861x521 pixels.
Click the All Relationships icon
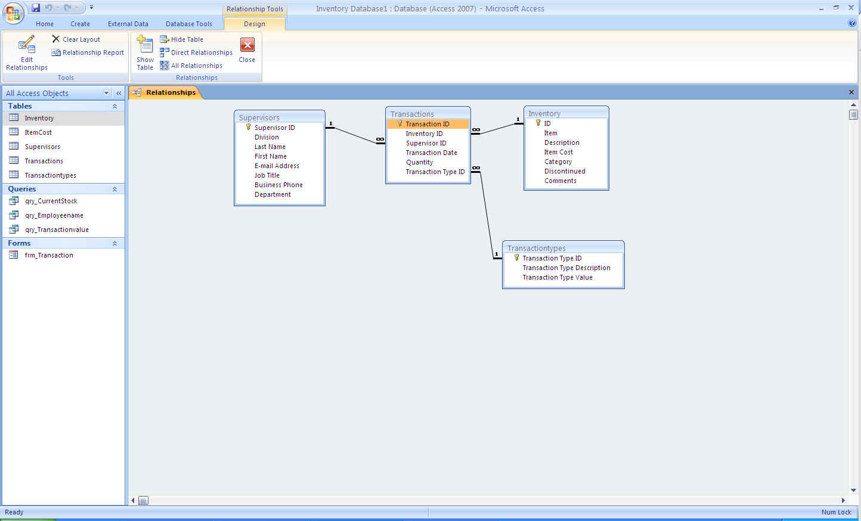tap(165, 66)
